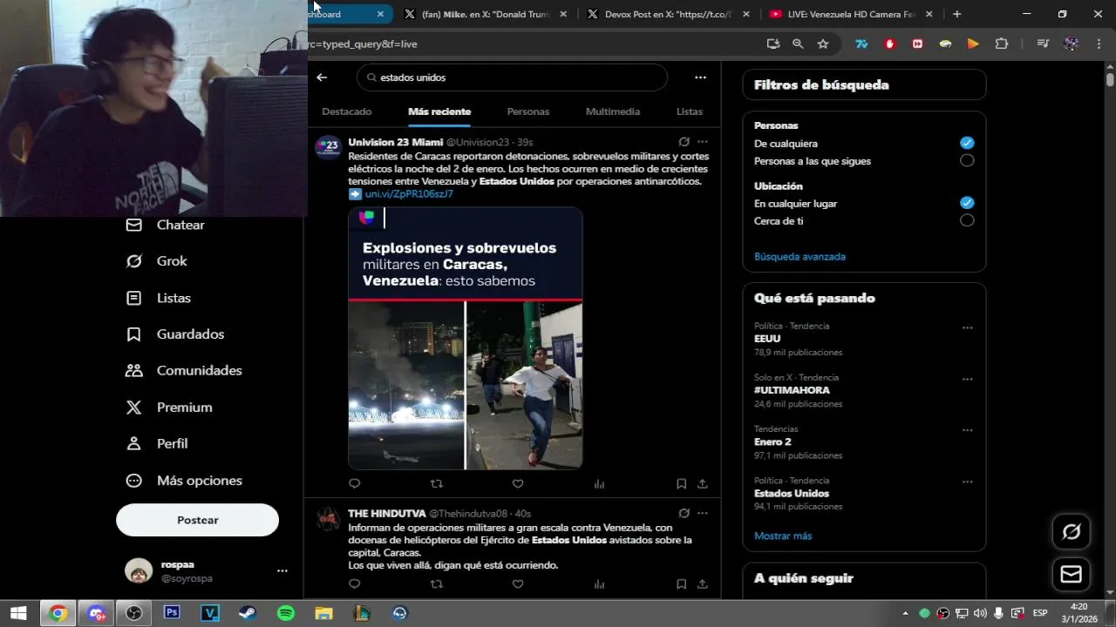1116x627 pixels.
Task: Ask Grok about the Univision 23 post
Action: click(x=684, y=142)
